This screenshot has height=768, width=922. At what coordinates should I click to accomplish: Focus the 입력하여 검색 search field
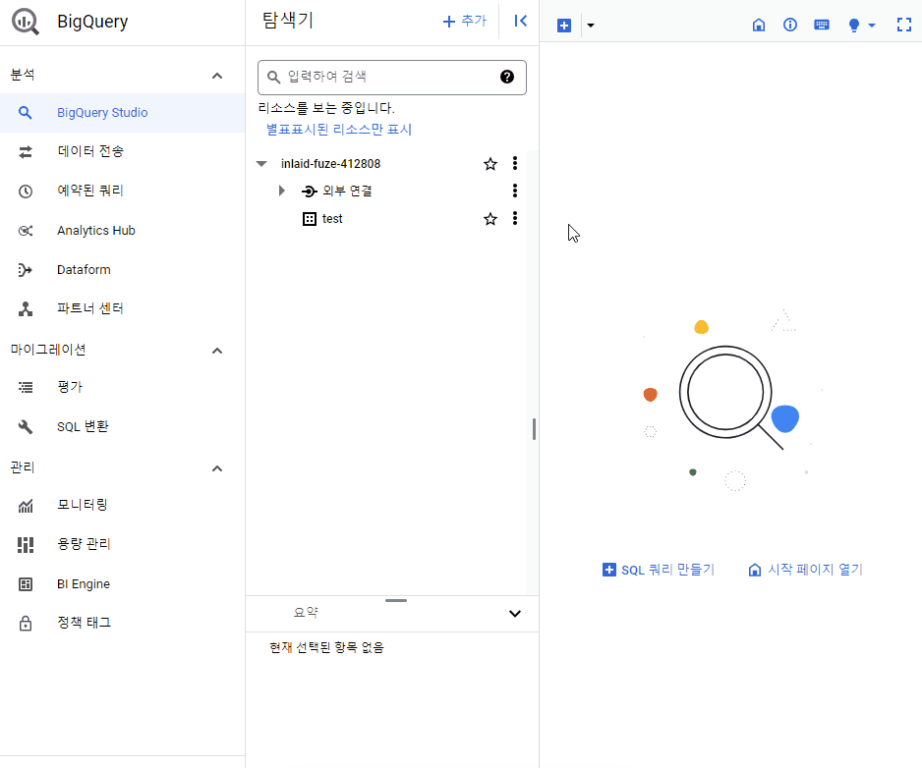point(391,77)
